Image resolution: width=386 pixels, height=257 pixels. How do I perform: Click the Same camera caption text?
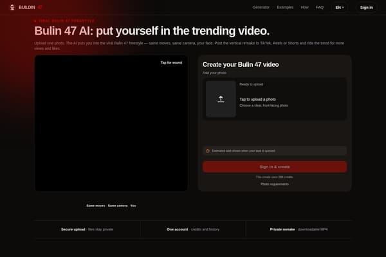tap(118, 206)
